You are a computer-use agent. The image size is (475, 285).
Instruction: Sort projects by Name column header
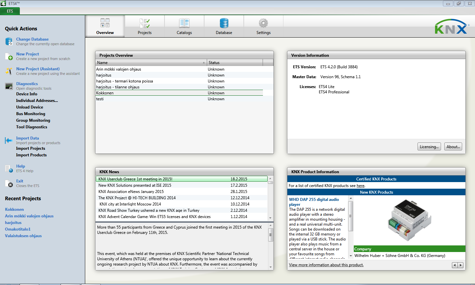[x=151, y=63]
